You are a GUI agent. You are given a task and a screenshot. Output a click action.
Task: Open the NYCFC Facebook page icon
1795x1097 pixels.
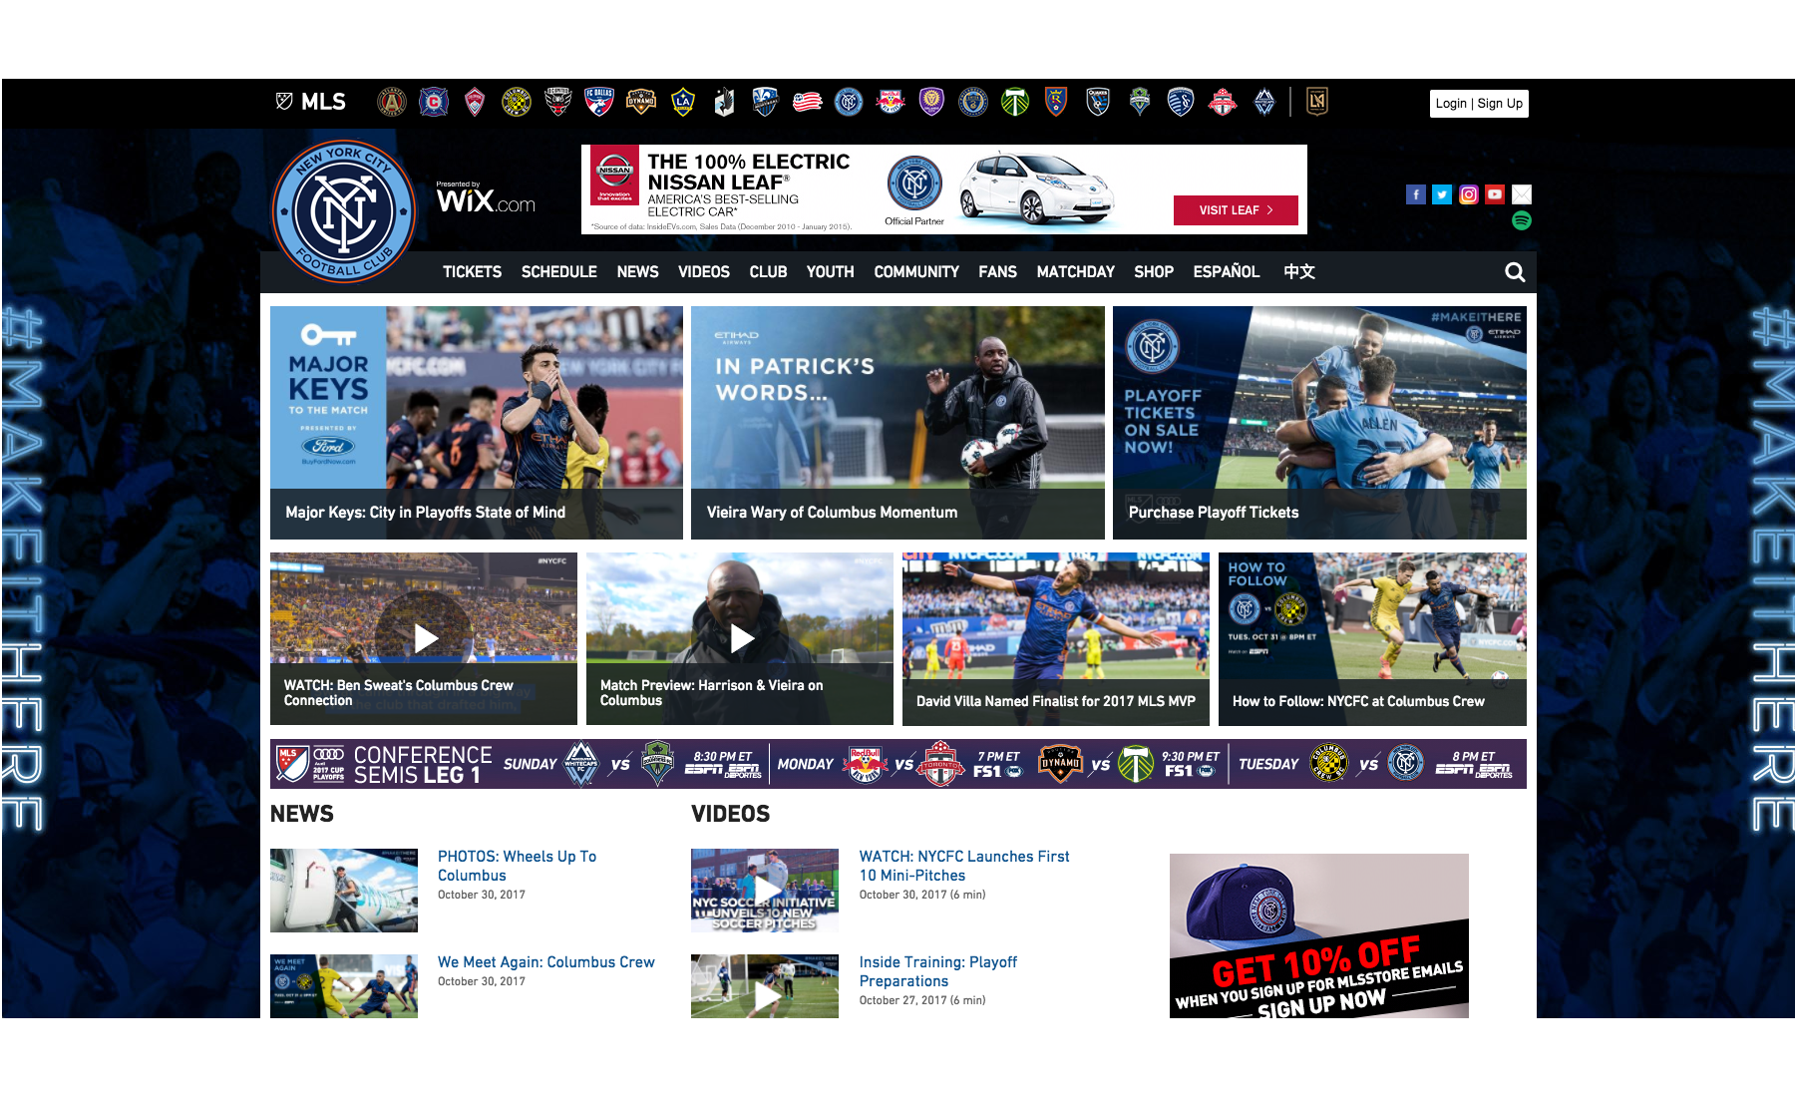pyautogui.click(x=1416, y=194)
